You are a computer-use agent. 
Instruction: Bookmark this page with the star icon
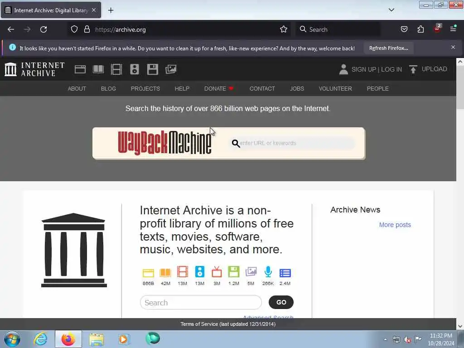[x=284, y=29]
